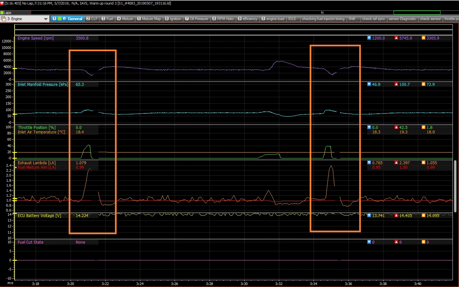Select the Fuel Cut State channel label
Screen dimensions: 459x287
[30, 242]
